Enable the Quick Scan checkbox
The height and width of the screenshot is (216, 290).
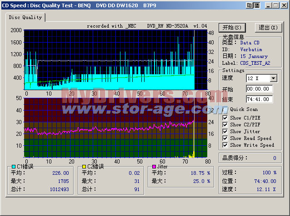pos(225,109)
